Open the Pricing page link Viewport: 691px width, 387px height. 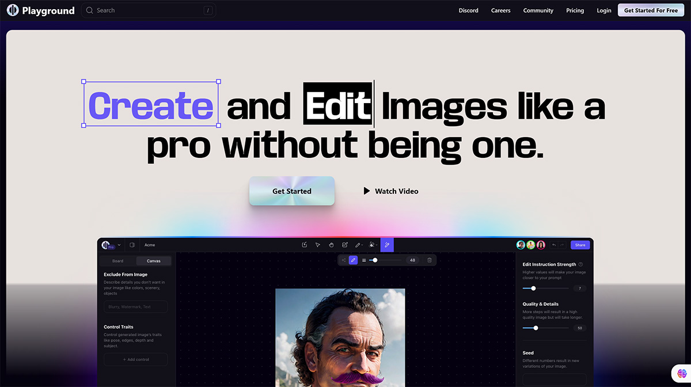pyautogui.click(x=575, y=10)
